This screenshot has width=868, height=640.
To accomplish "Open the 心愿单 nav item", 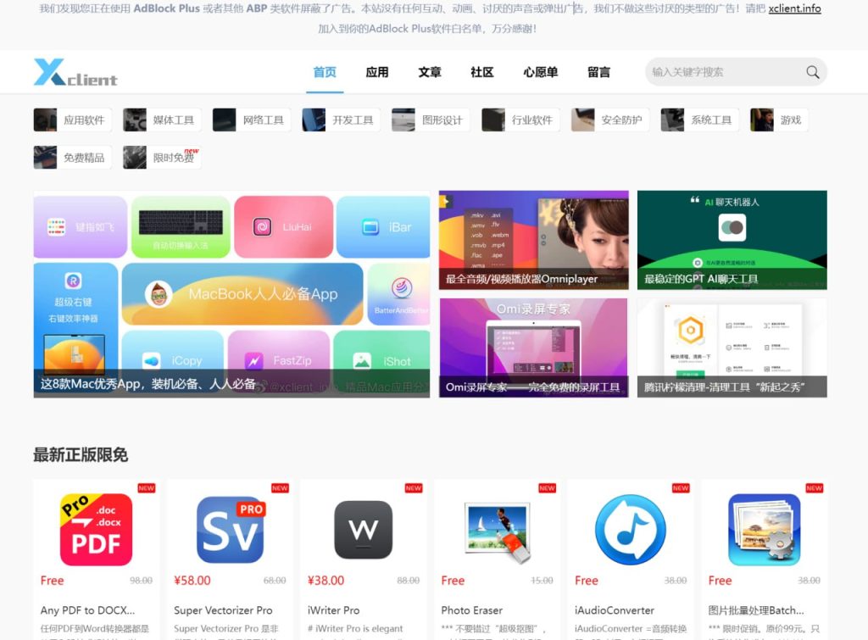I will pos(541,72).
